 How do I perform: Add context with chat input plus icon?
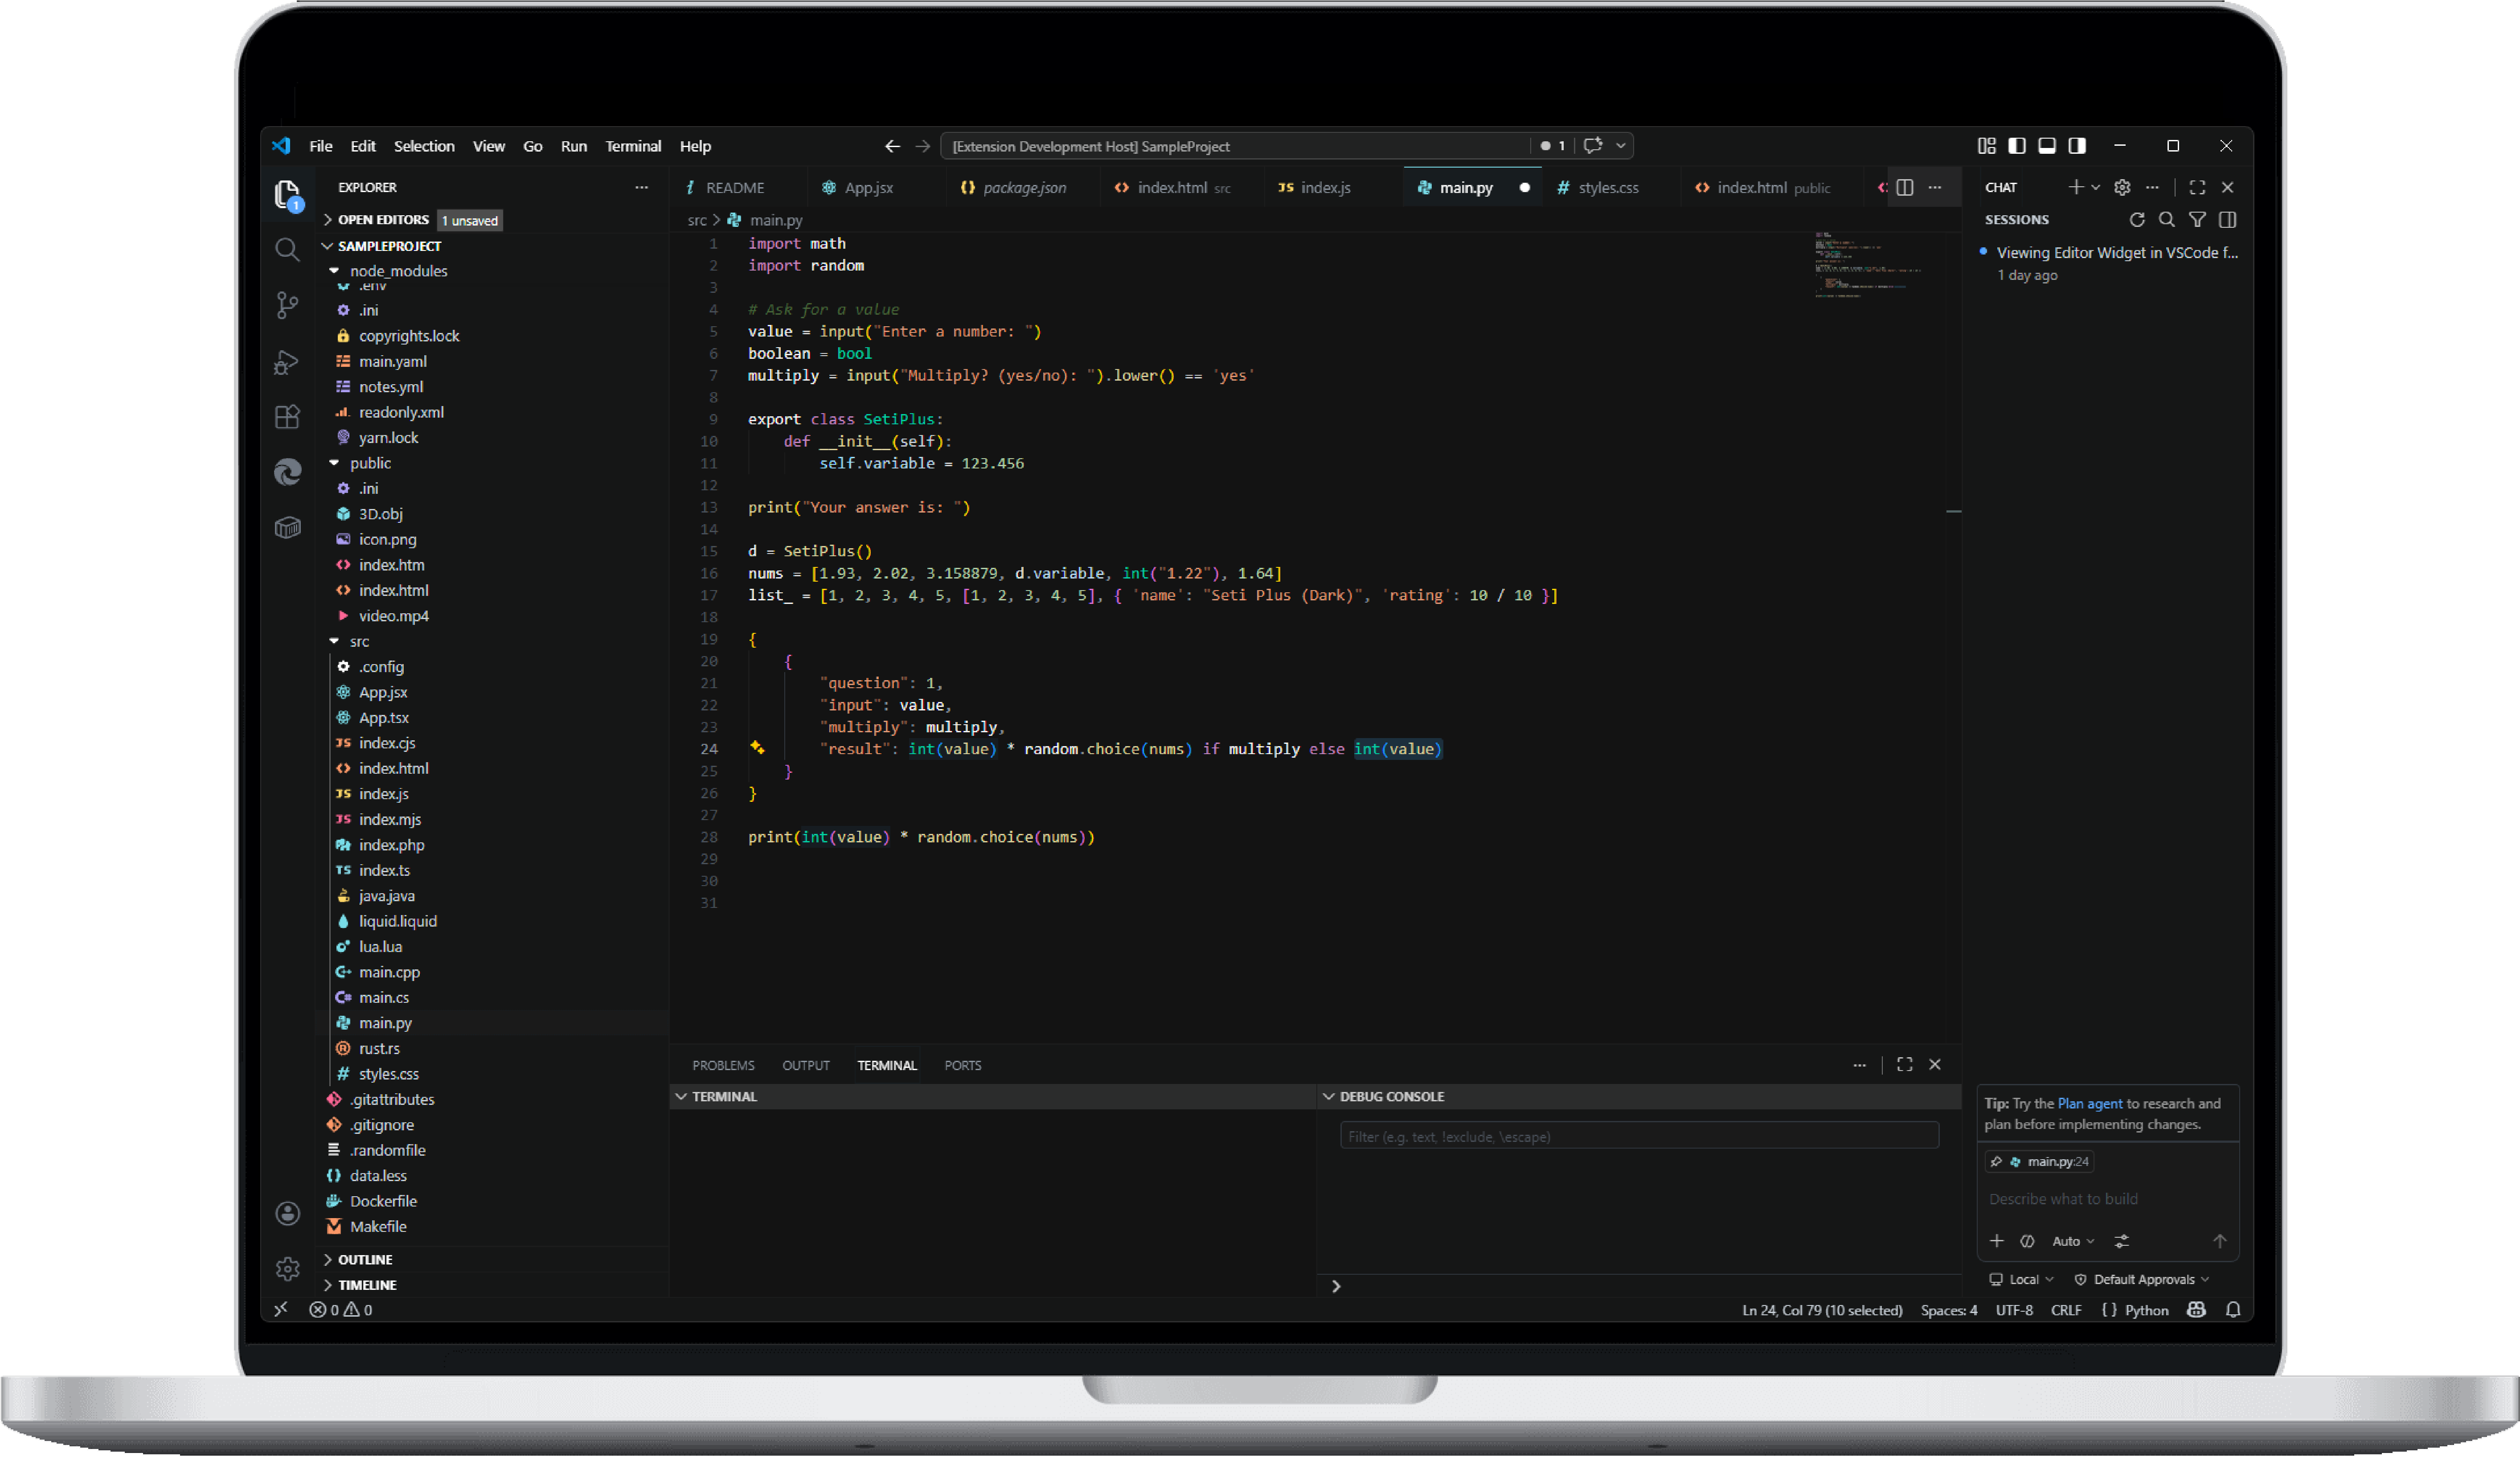pyautogui.click(x=1997, y=1241)
